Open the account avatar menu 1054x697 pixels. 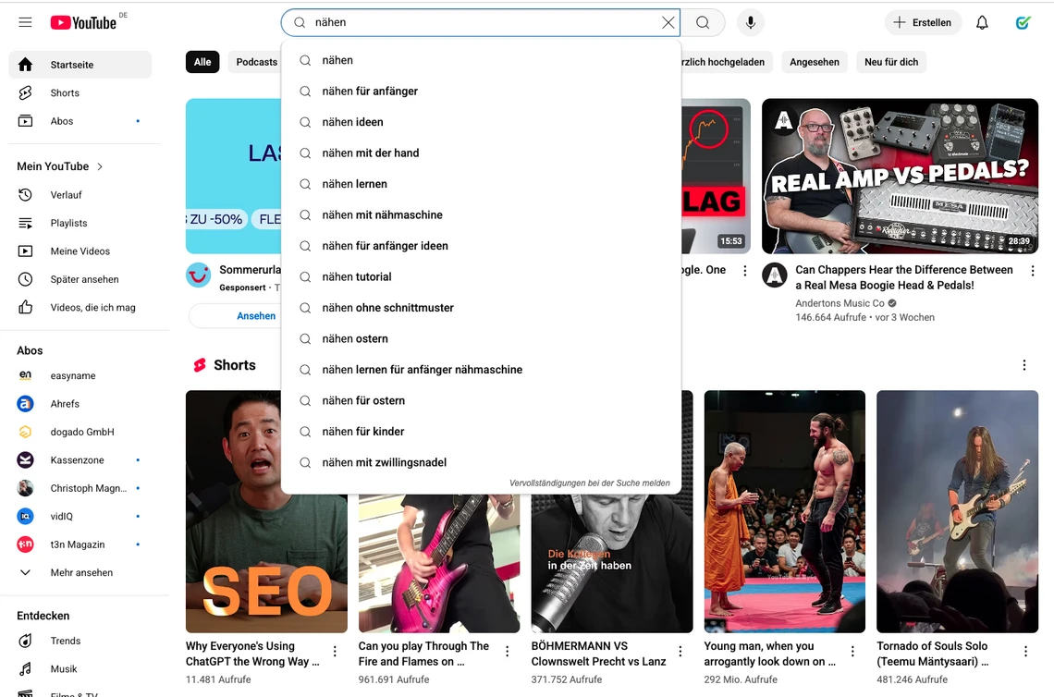click(x=1023, y=22)
